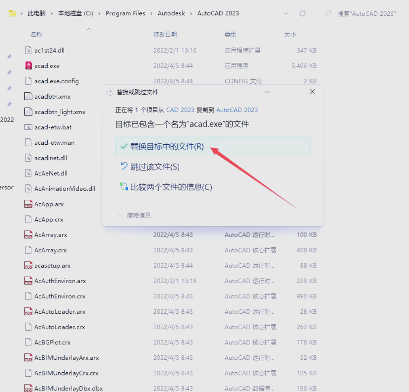Image resolution: width=409 pixels, height=392 pixels.
Task: Click the red acad.exe application icon
Action: [x=28, y=65]
